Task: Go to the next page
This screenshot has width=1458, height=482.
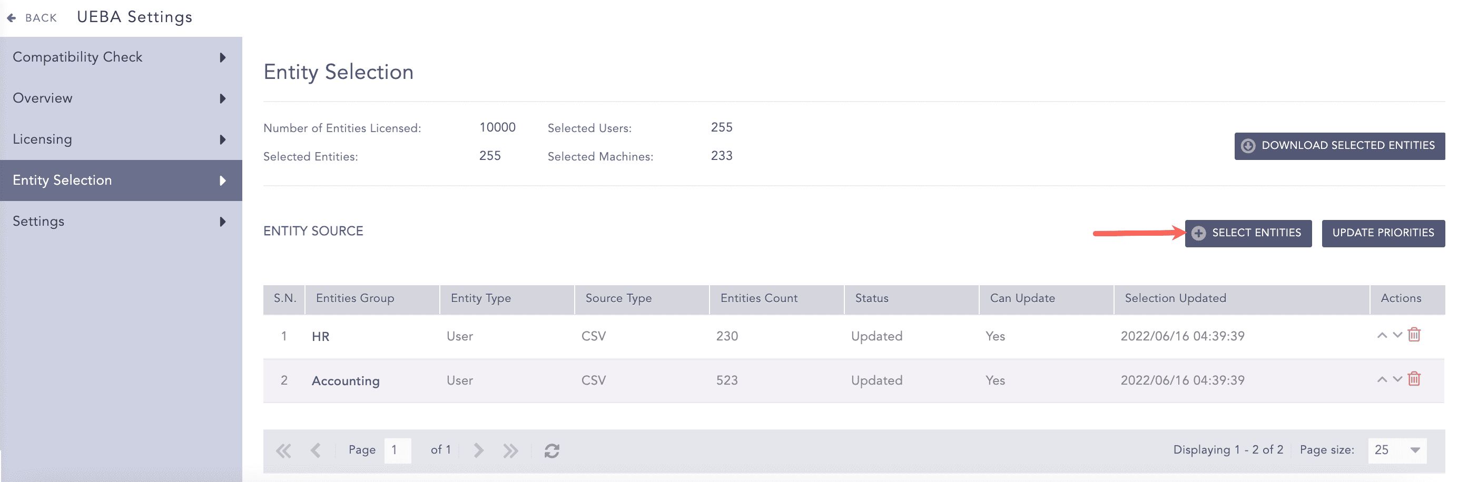Action: (x=478, y=450)
